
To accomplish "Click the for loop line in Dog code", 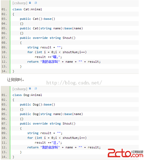I will pos(57,138).
